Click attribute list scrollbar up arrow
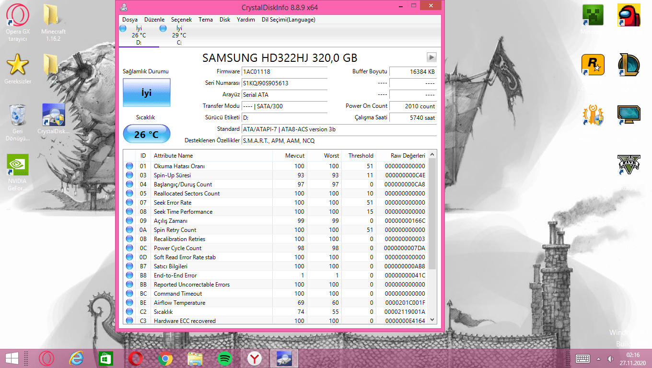 point(432,155)
